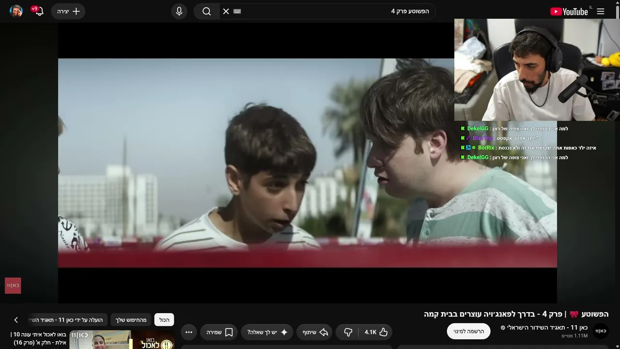Open the יצירה create menu

68,11
